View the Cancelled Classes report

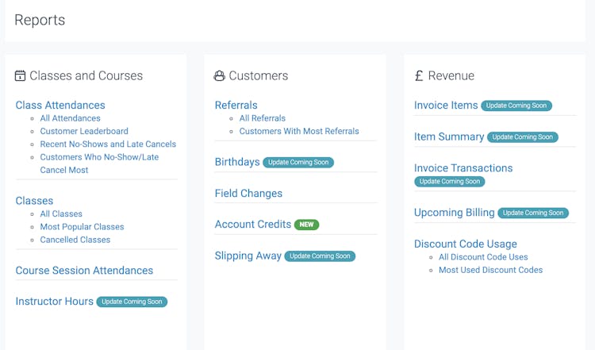pos(75,240)
